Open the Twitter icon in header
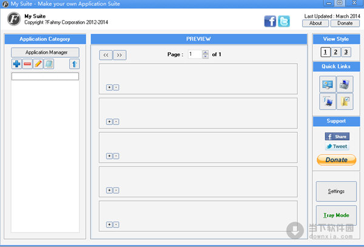364x247 pixels. pyautogui.click(x=284, y=21)
